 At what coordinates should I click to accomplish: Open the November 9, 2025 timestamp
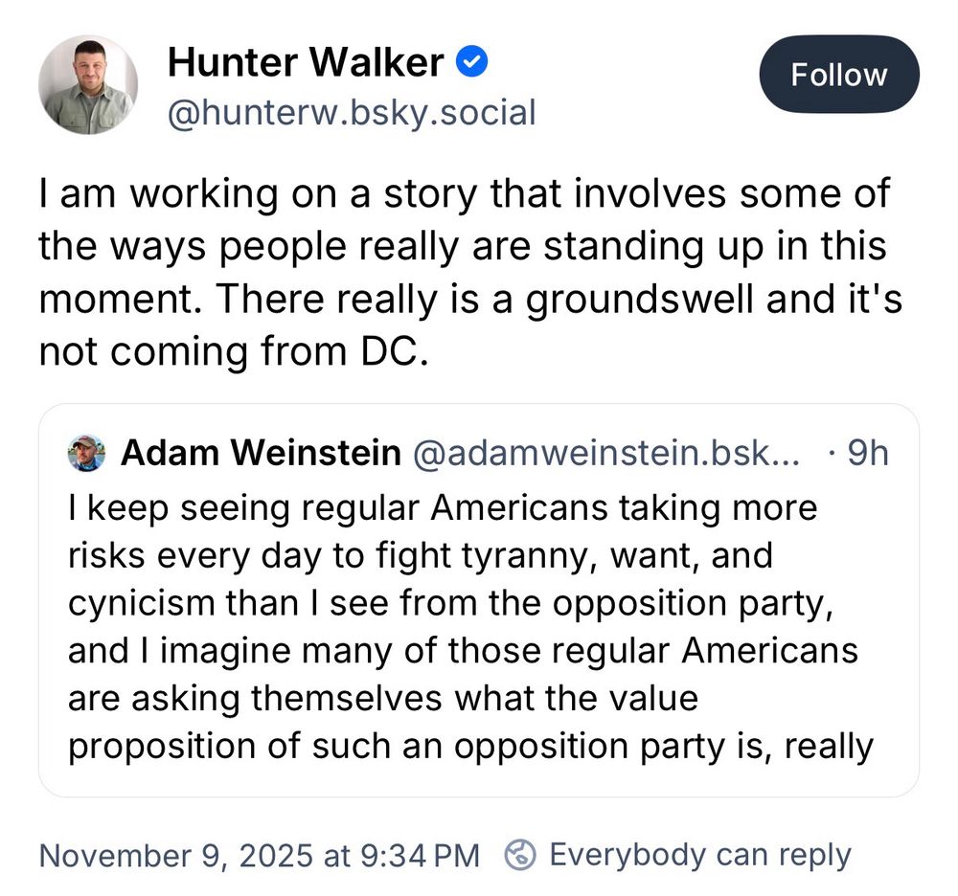point(259,854)
